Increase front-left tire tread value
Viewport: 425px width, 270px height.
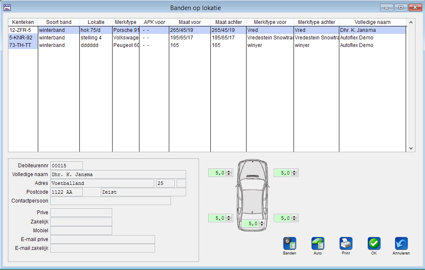click(x=229, y=171)
